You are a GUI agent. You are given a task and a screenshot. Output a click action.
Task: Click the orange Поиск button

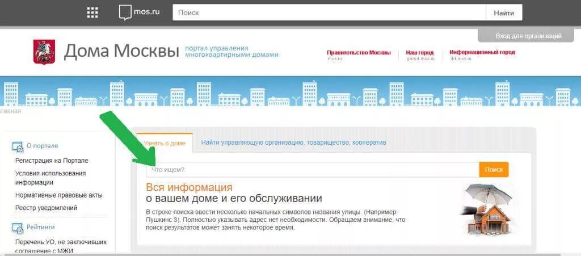[x=494, y=170]
